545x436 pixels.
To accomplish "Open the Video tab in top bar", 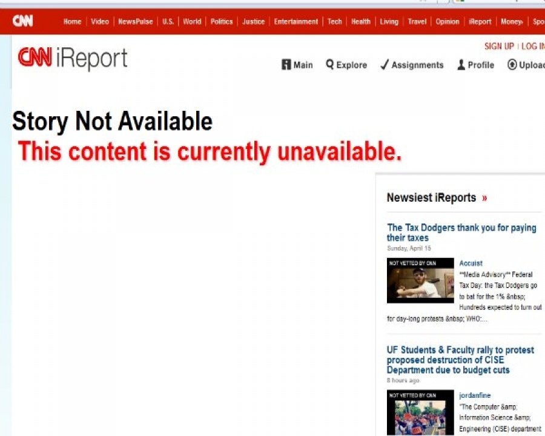I will (x=100, y=22).
